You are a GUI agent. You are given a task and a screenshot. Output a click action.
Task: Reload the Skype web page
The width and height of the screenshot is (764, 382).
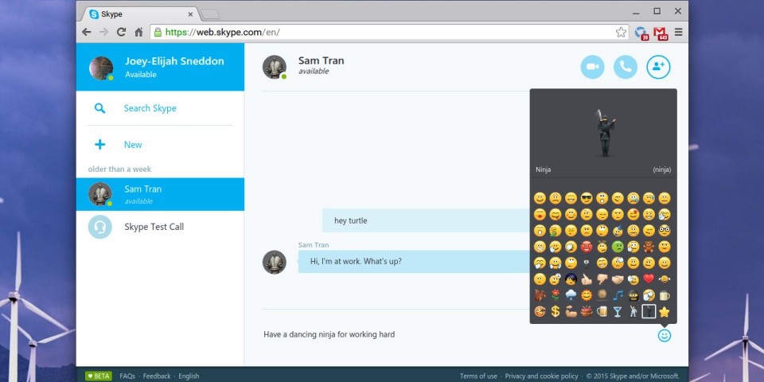click(121, 32)
